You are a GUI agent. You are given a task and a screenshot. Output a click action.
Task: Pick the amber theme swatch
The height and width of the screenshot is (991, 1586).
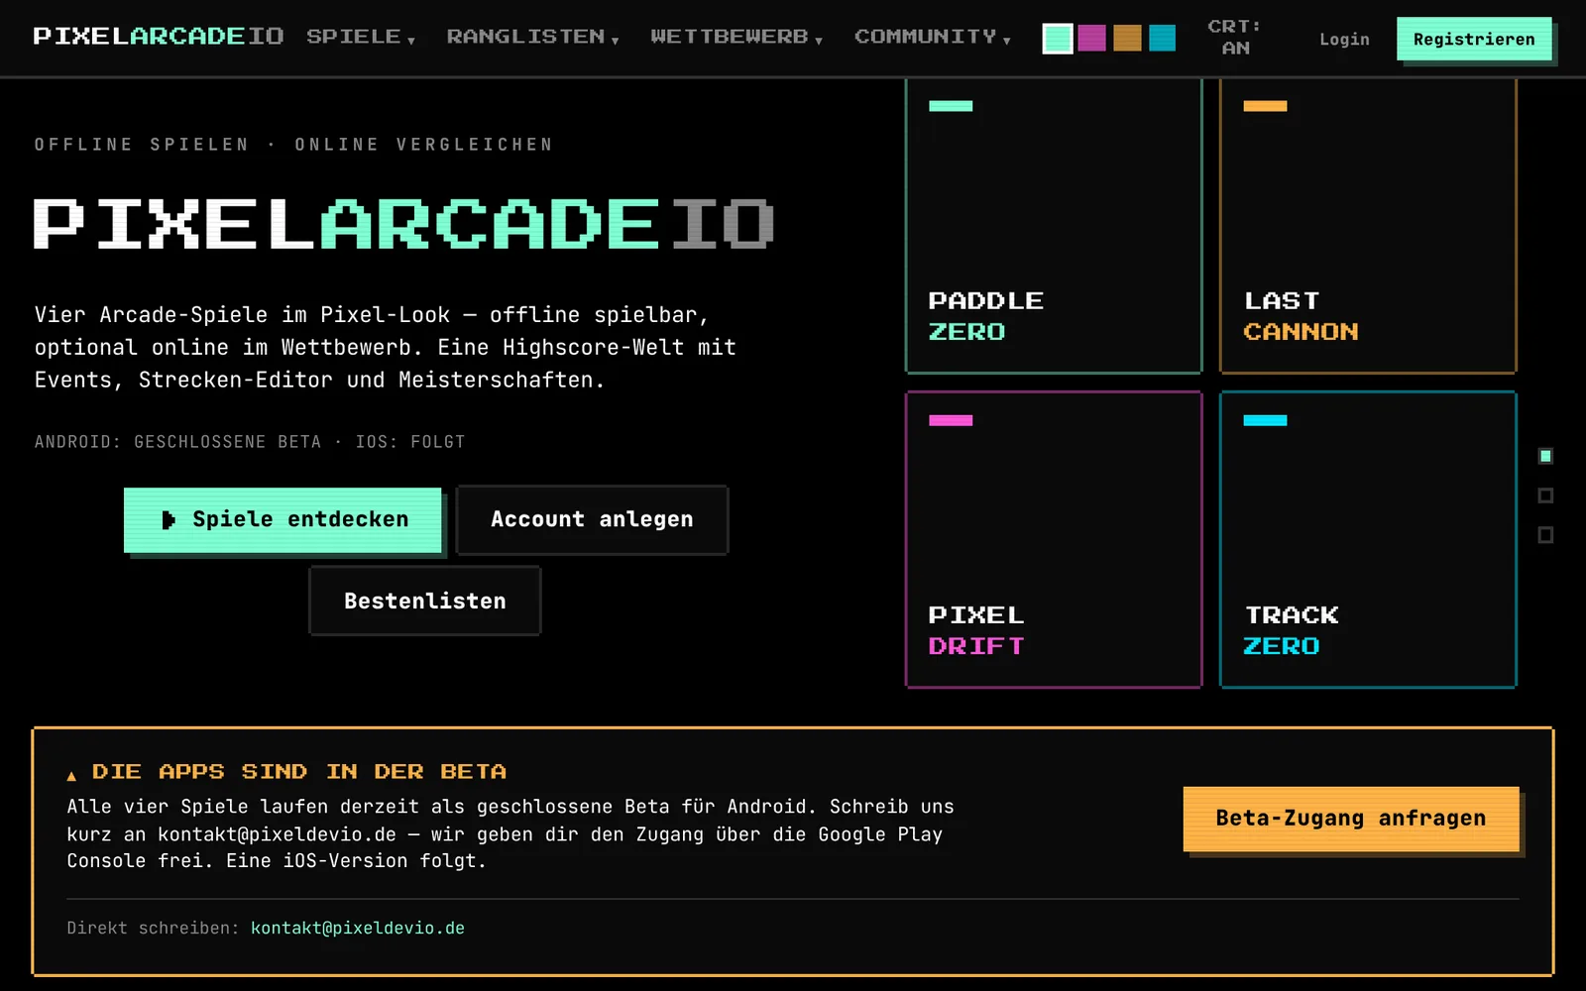[x=1127, y=39]
